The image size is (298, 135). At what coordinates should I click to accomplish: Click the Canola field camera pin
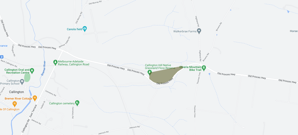click(85, 29)
